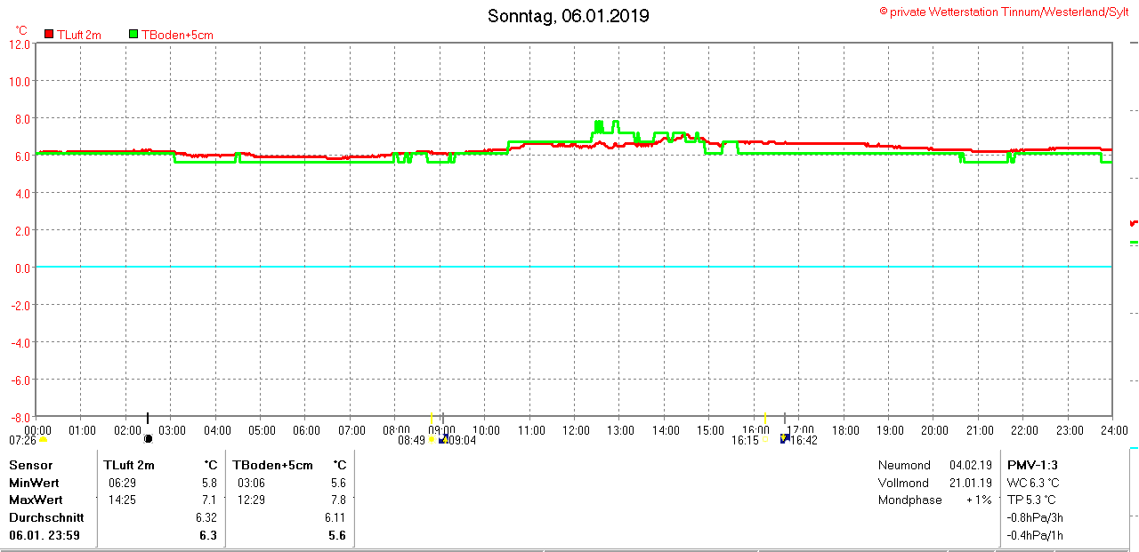Click the green TBoden+5cm legend square
Image resolution: width=1139 pixels, height=552 pixels.
(x=133, y=35)
